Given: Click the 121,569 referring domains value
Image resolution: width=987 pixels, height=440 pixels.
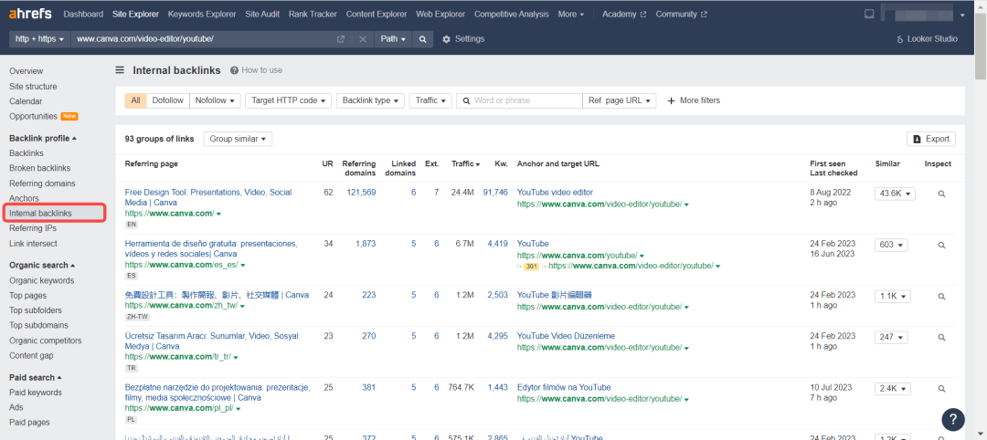Looking at the screenshot, I should [361, 193].
